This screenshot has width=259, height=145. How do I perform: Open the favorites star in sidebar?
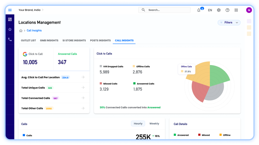pos(10,29)
